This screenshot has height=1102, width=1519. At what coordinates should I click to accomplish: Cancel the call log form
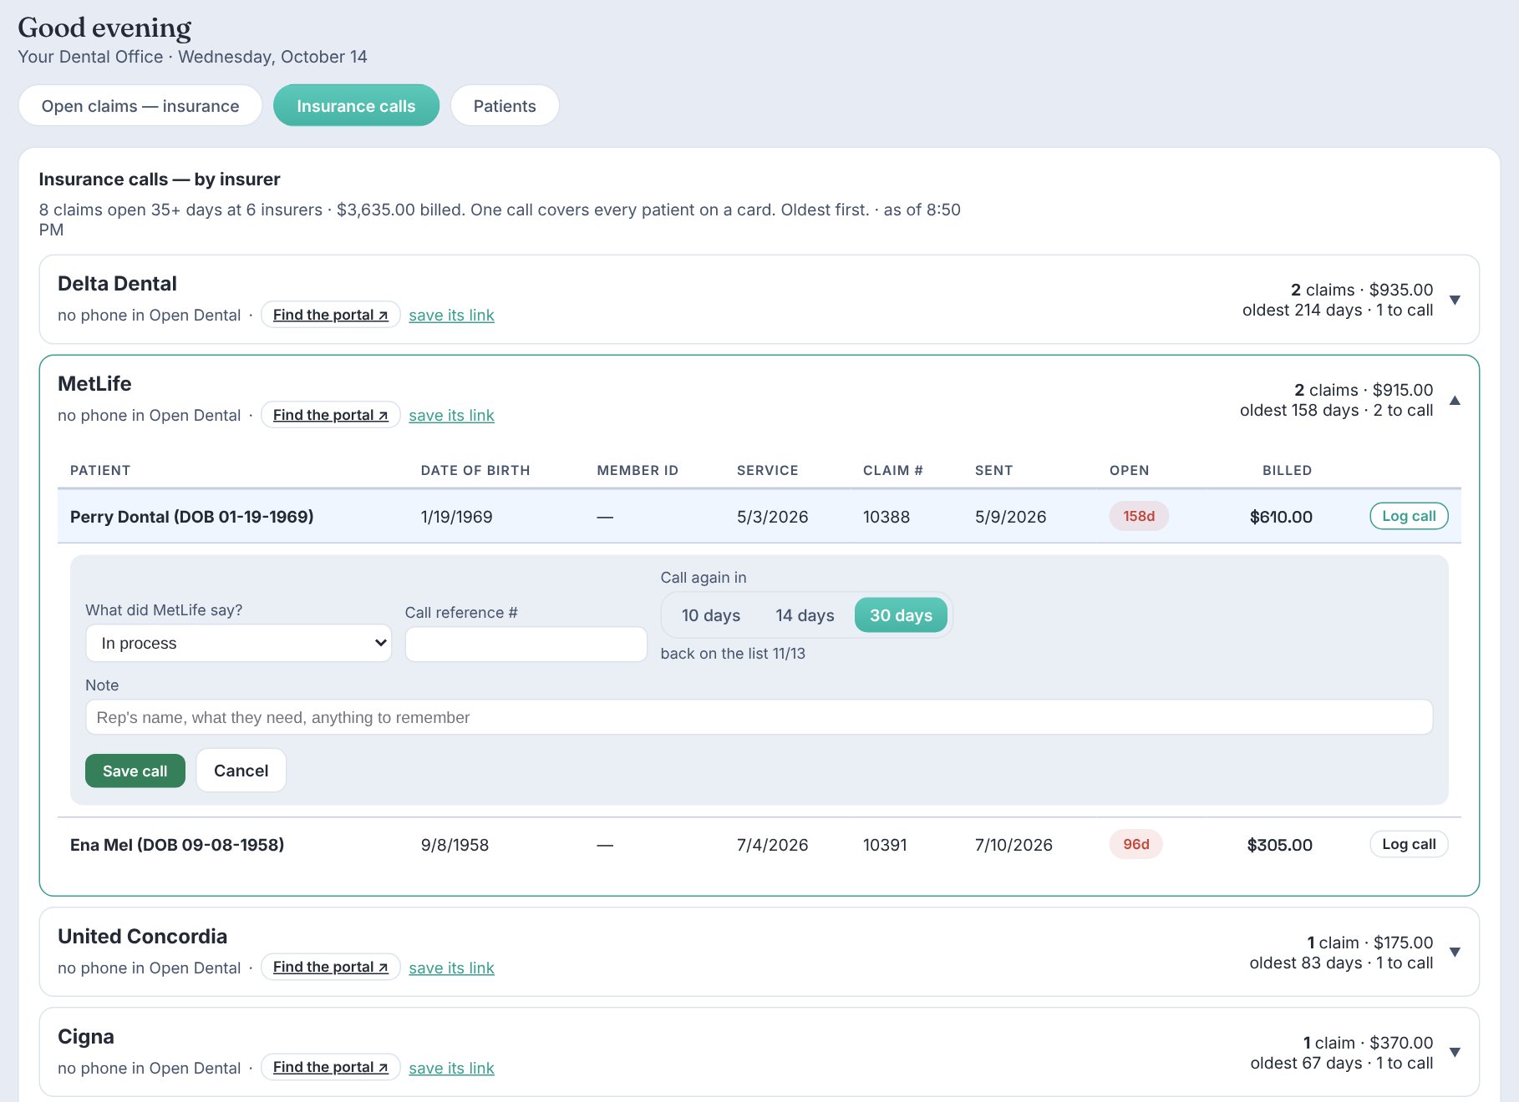241,771
